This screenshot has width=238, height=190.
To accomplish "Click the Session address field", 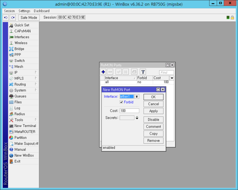I will pos(71,17).
